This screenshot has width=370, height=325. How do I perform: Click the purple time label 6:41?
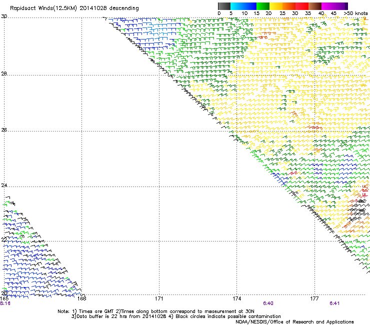[x=334, y=303]
